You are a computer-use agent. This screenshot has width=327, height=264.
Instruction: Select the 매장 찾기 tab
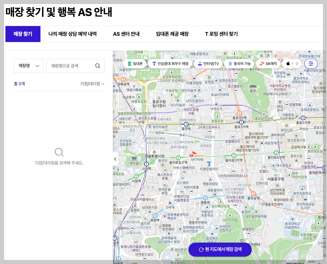(23, 34)
